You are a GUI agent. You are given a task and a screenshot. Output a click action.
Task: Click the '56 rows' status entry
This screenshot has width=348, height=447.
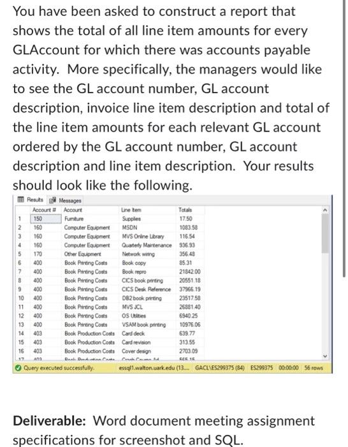[x=314, y=368]
